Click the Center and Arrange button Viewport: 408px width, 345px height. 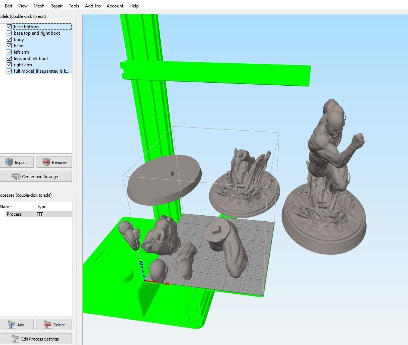tap(36, 176)
